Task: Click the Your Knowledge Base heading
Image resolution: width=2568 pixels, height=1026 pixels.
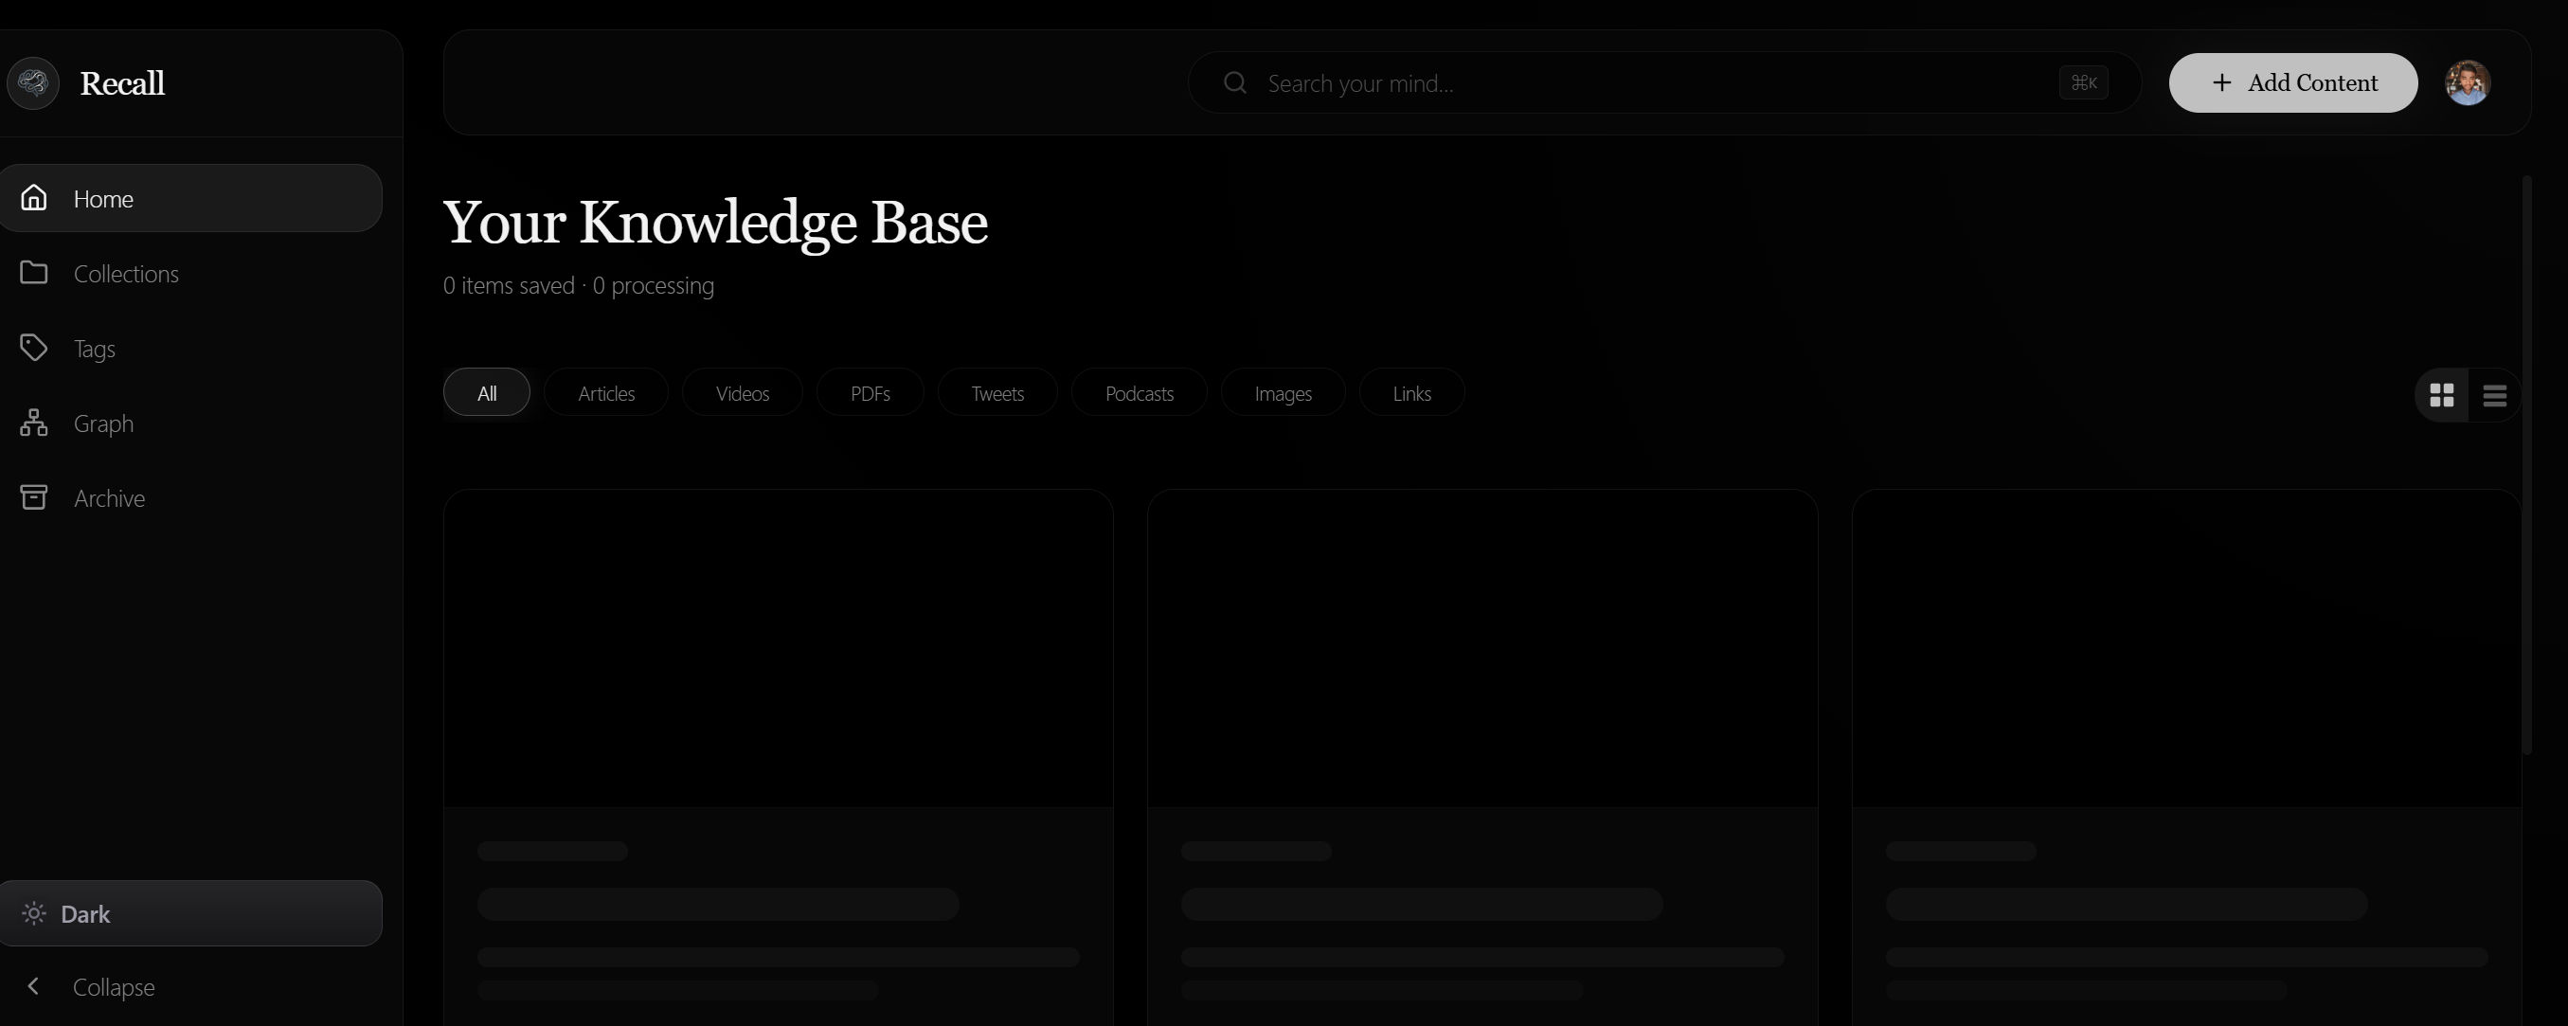Action: [x=716, y=223]
